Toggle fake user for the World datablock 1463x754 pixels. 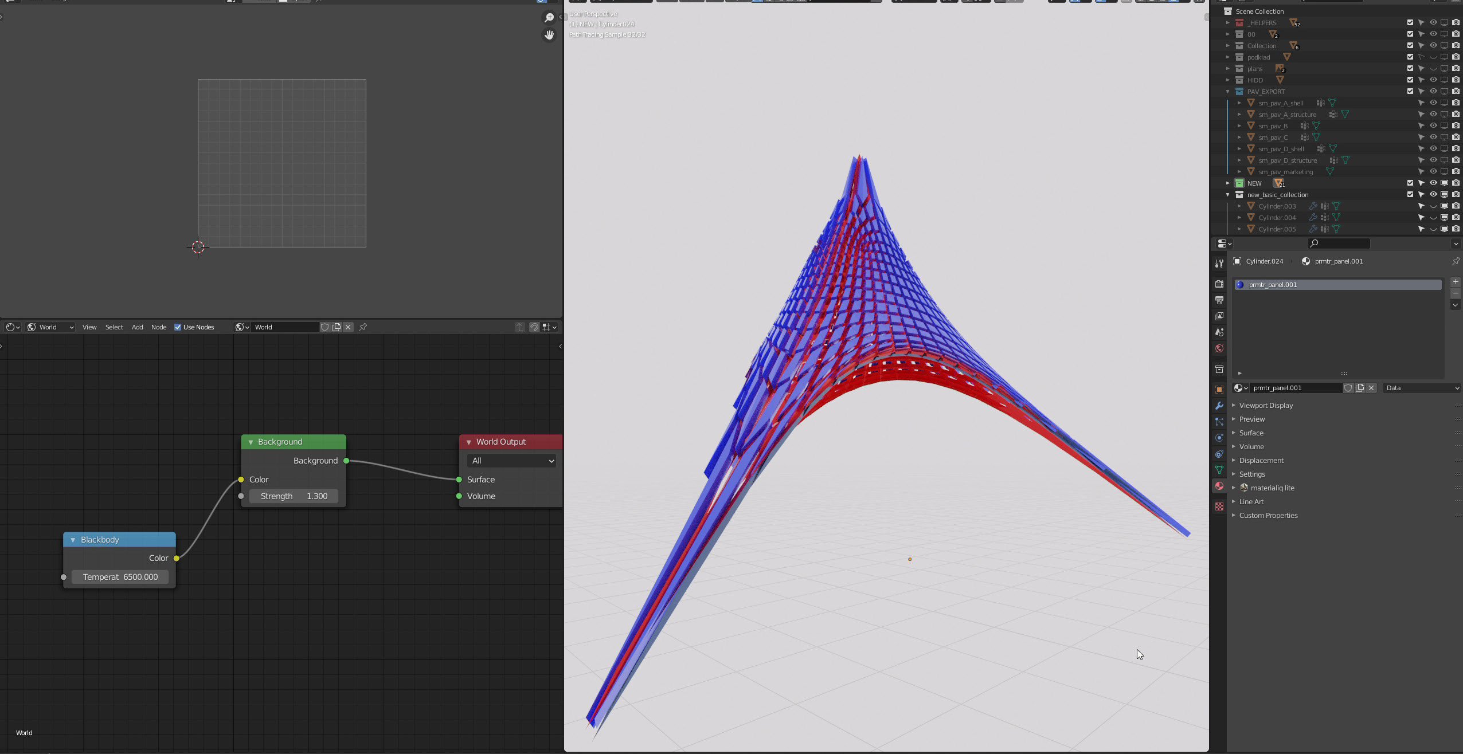pyautogui.click(x=324, y=327)
